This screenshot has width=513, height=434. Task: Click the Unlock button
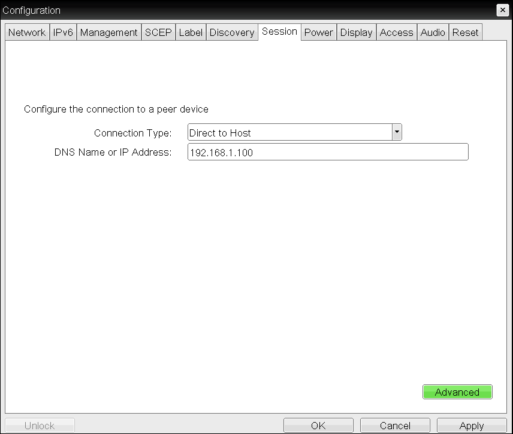pyautogui.click(x=40, y=426)
